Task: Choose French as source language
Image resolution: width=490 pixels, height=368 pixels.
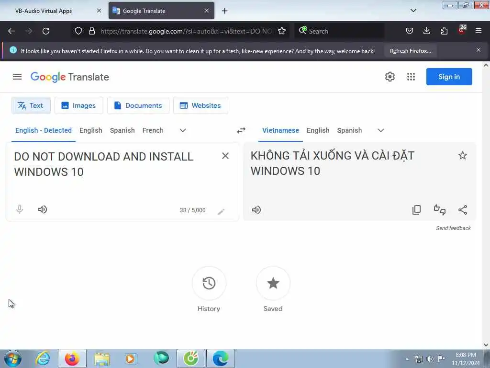Action: (153, 130)
